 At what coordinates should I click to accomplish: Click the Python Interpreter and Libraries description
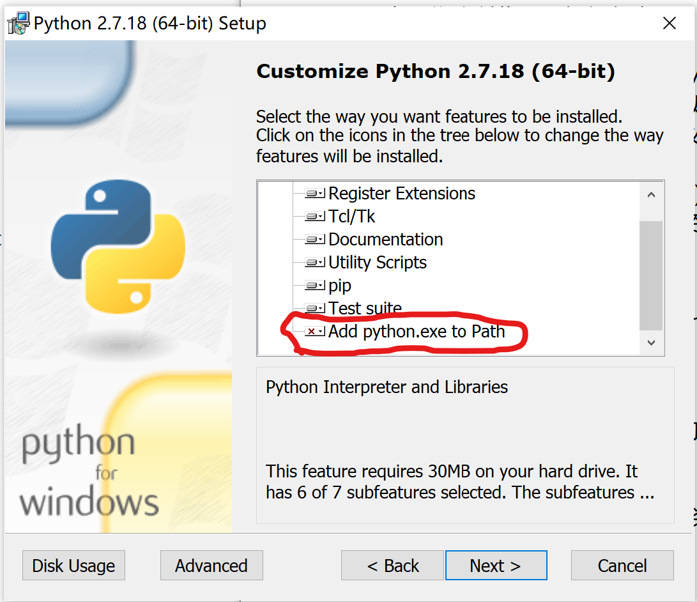tap(387, 387)
